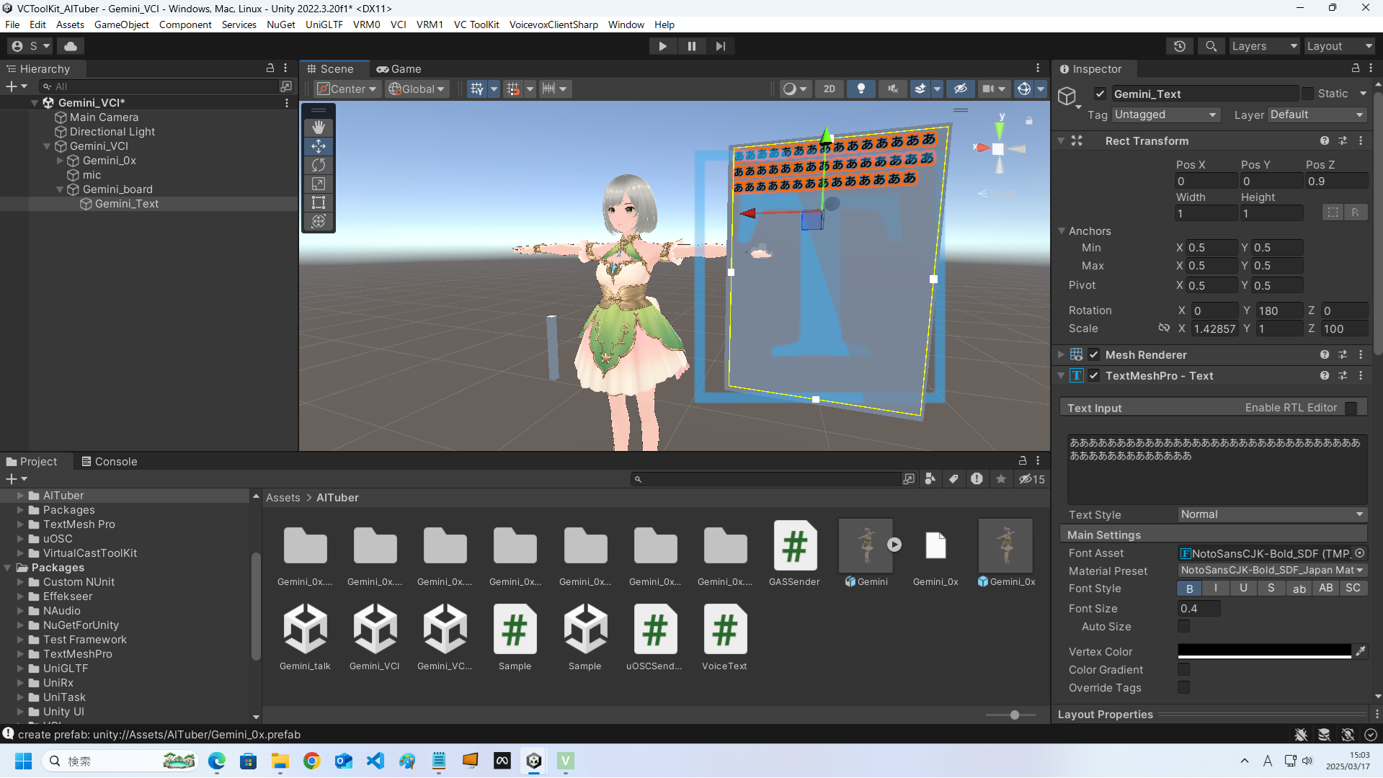Select the Transform tool
Image resolution: width=1383 pixels, height=778 pixels.
coord(318,221)
